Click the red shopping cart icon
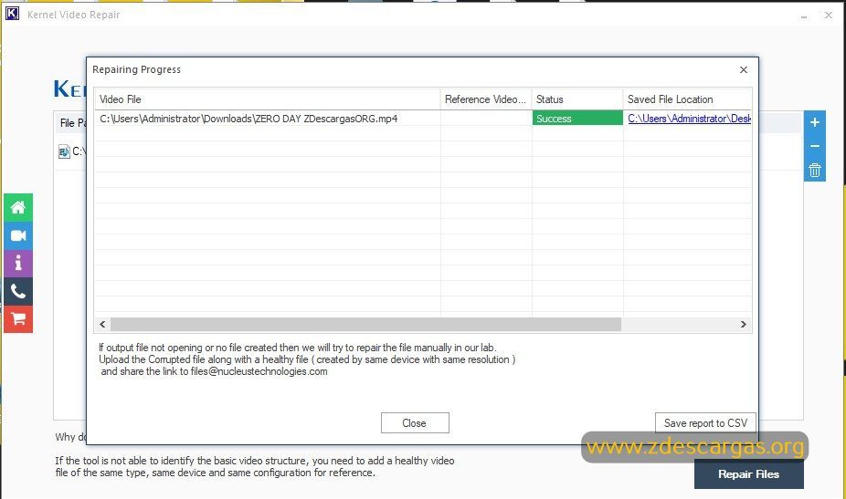This screenshot has width=846, height=499. click(x=18, y=319)
